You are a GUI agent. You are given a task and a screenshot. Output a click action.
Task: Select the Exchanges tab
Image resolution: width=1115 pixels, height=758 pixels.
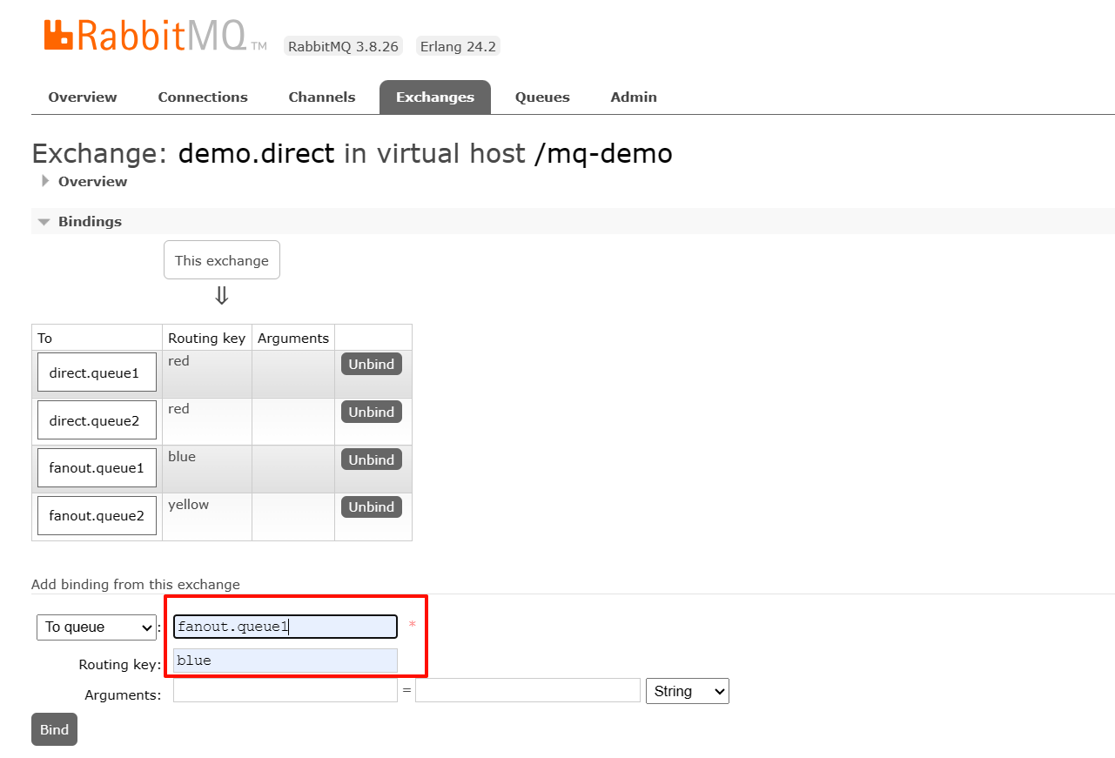[x=435, y=97]
